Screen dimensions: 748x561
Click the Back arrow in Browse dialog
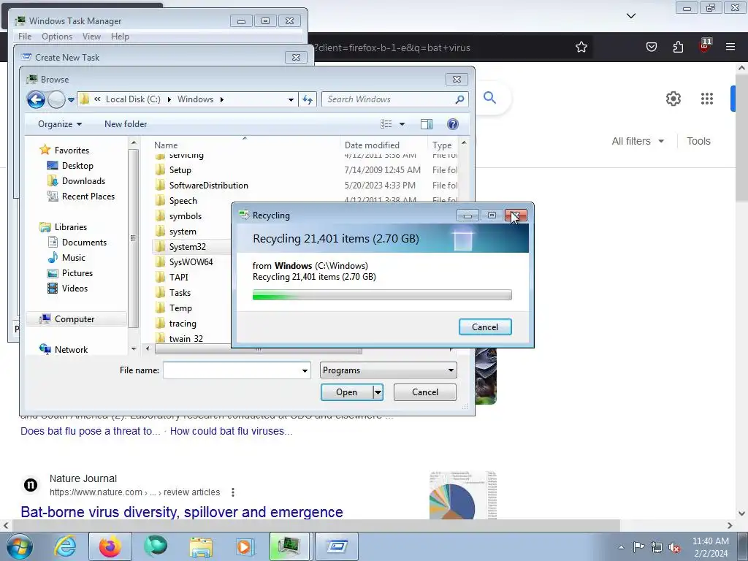click(36, 99)
